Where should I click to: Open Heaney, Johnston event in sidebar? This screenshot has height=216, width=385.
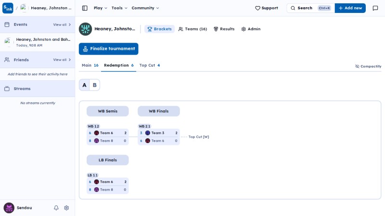38,42
